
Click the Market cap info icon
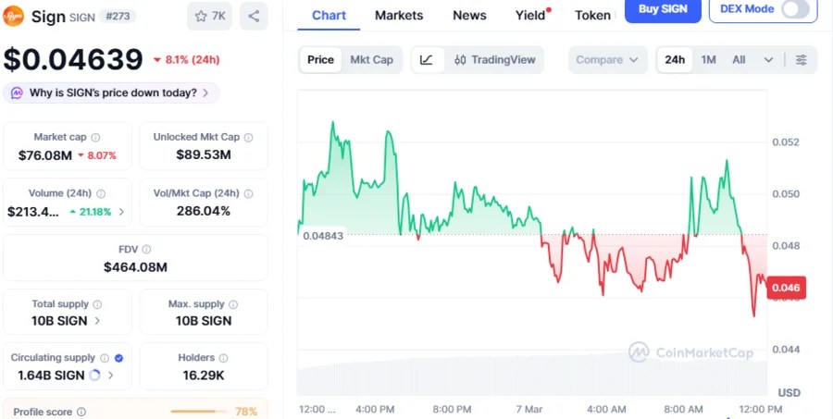[x=95, y=138]
